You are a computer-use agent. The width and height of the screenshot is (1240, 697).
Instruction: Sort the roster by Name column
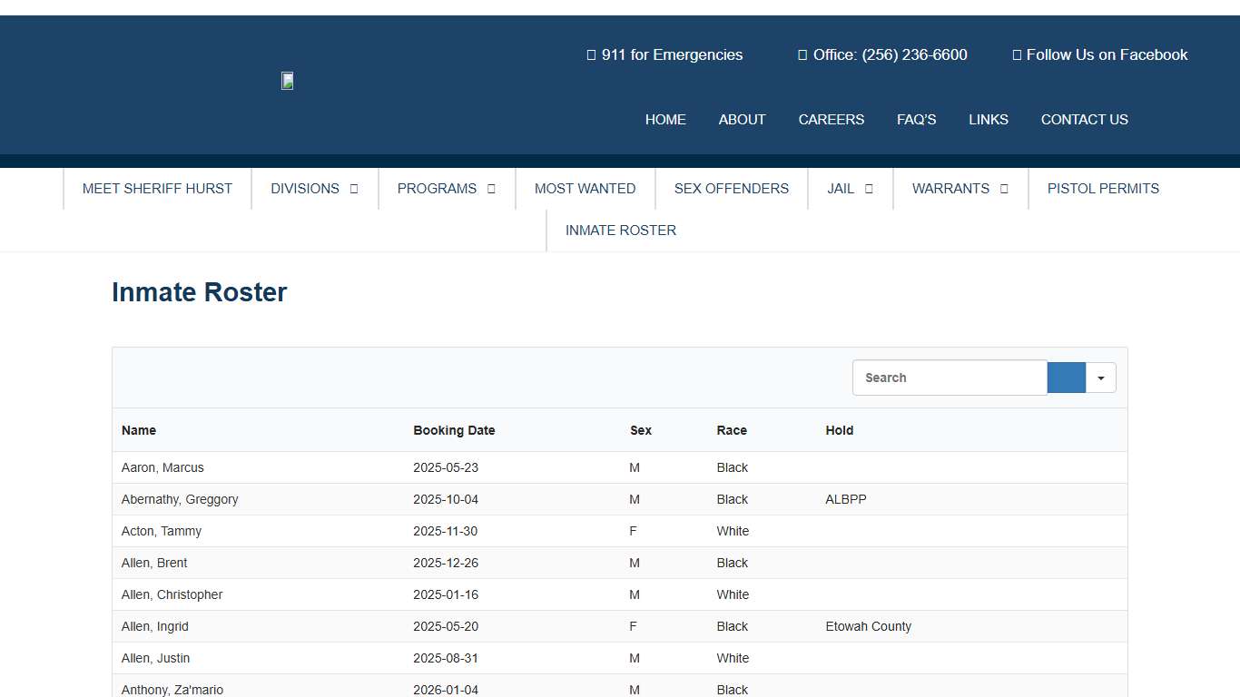point(138,430)
